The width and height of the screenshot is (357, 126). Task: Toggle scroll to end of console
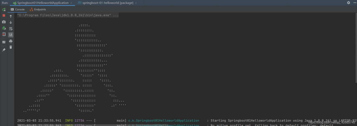click(11, 35)
